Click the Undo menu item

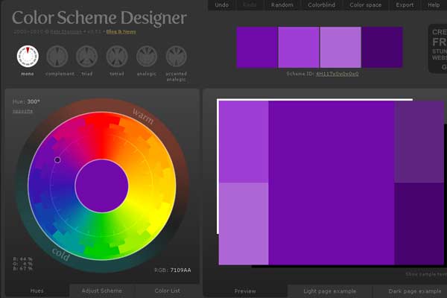[221, 5]
